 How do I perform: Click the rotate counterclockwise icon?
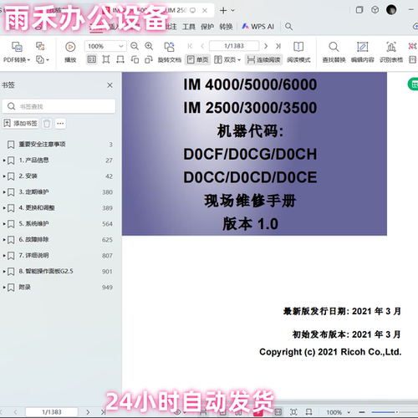point(135,59)
